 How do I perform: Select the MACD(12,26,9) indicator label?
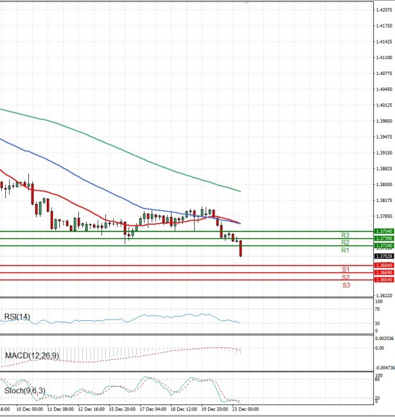32,356
